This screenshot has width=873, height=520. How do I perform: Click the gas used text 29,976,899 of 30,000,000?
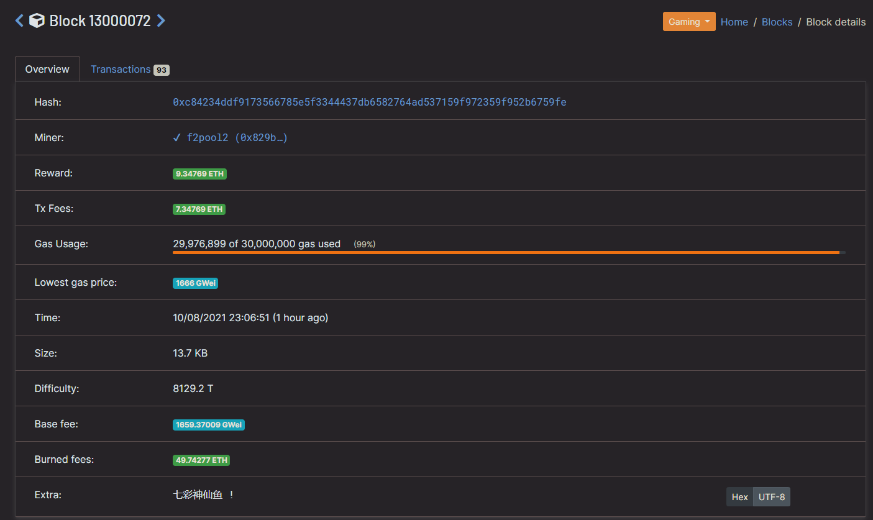pos(257,244)
